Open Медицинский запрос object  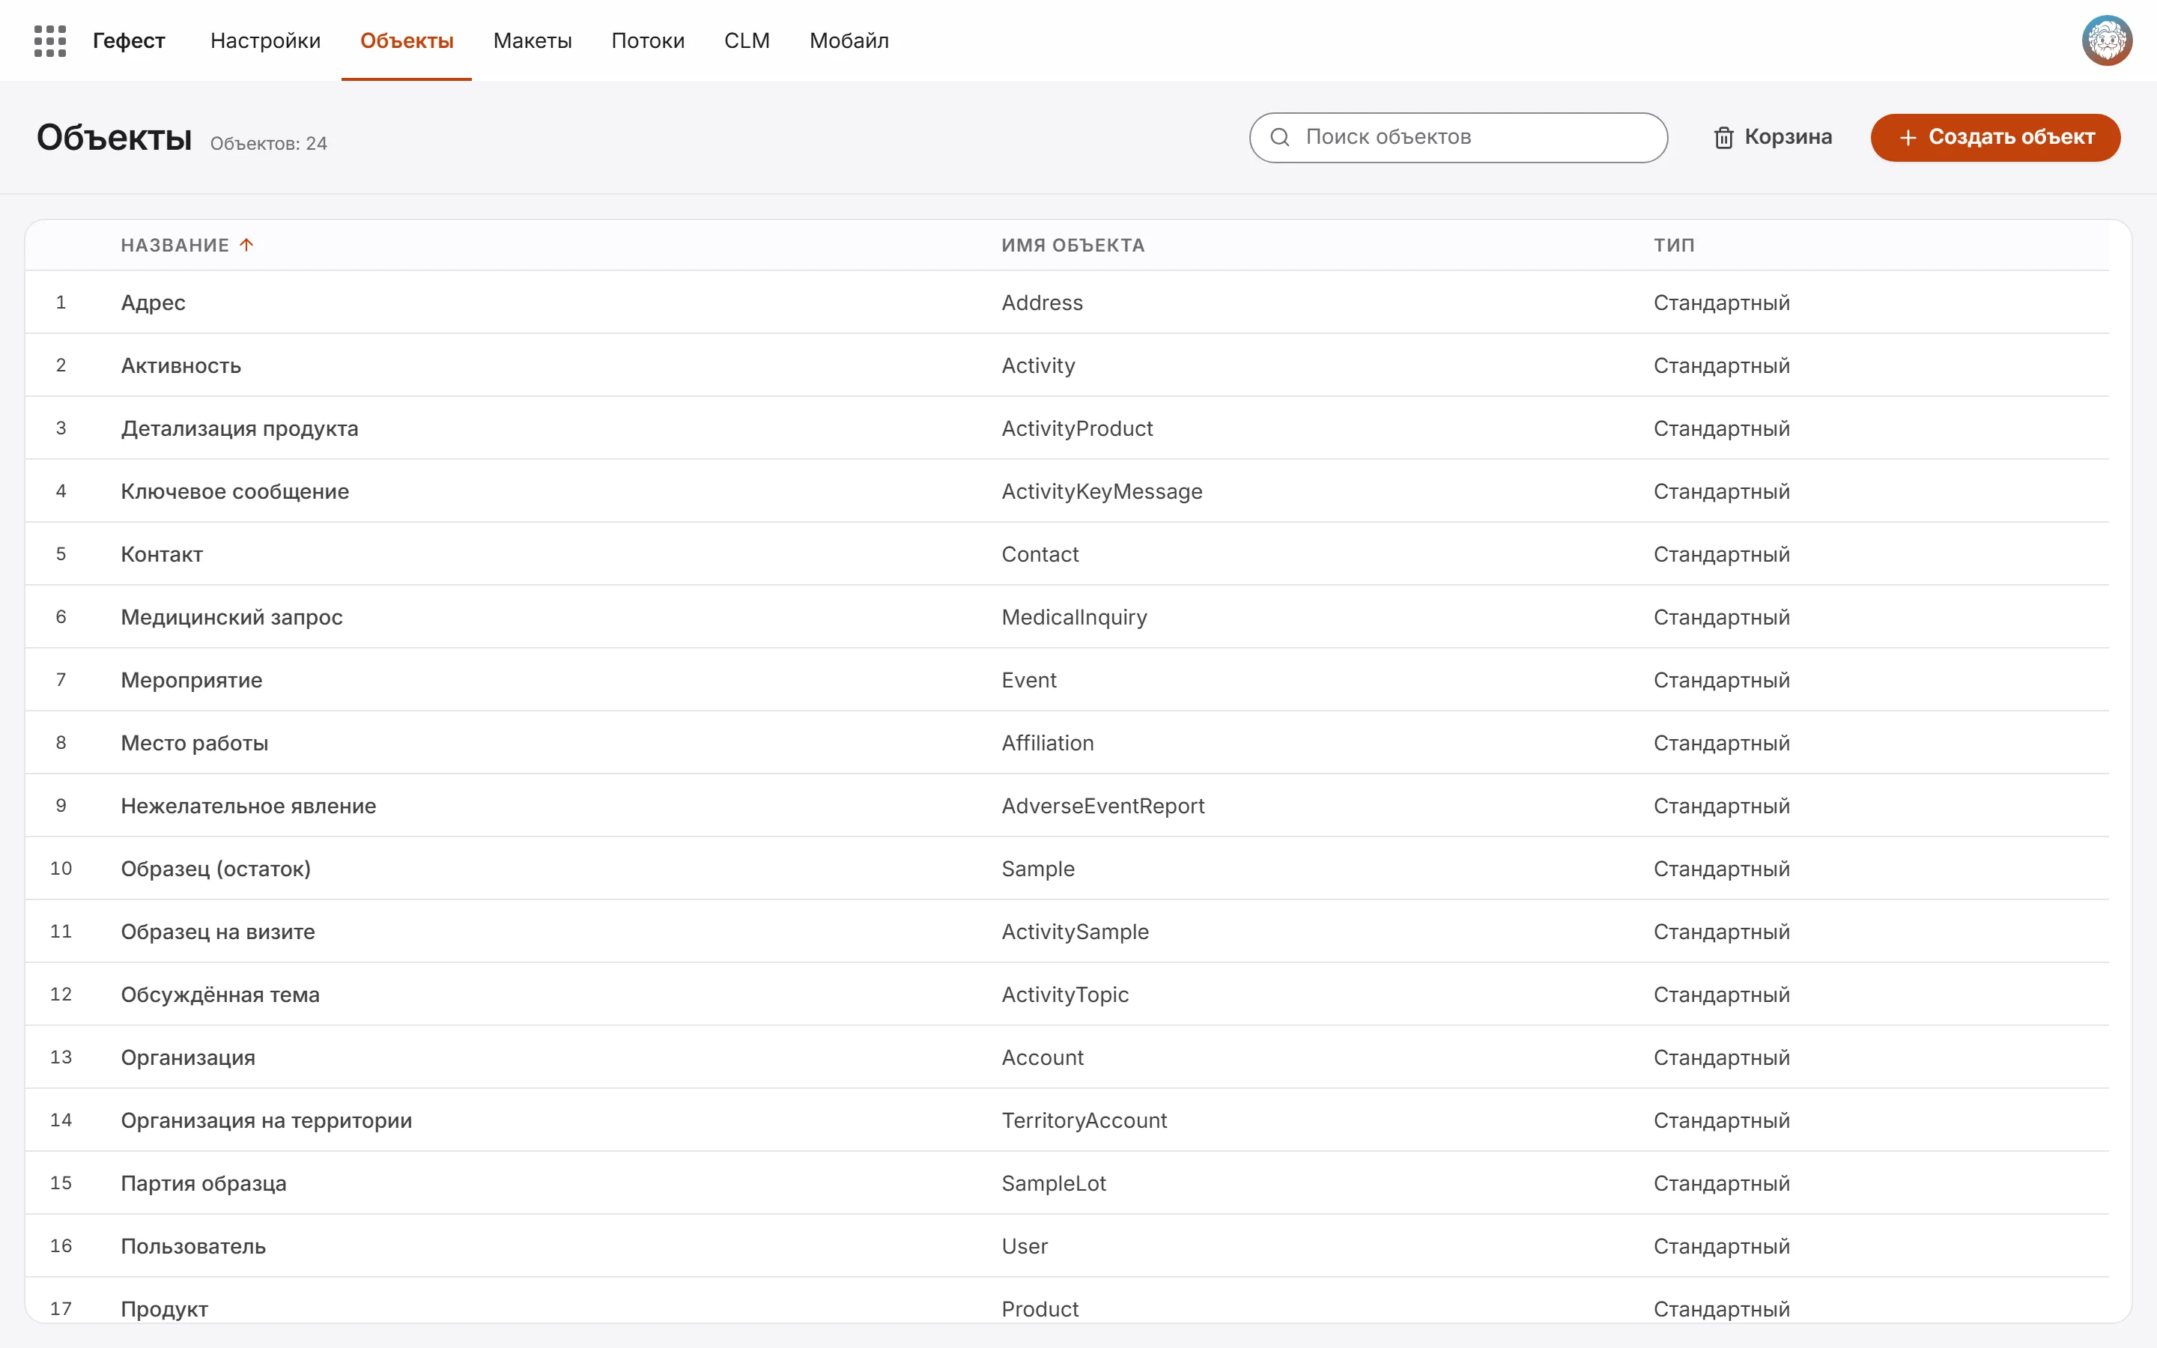coord(231,617)
